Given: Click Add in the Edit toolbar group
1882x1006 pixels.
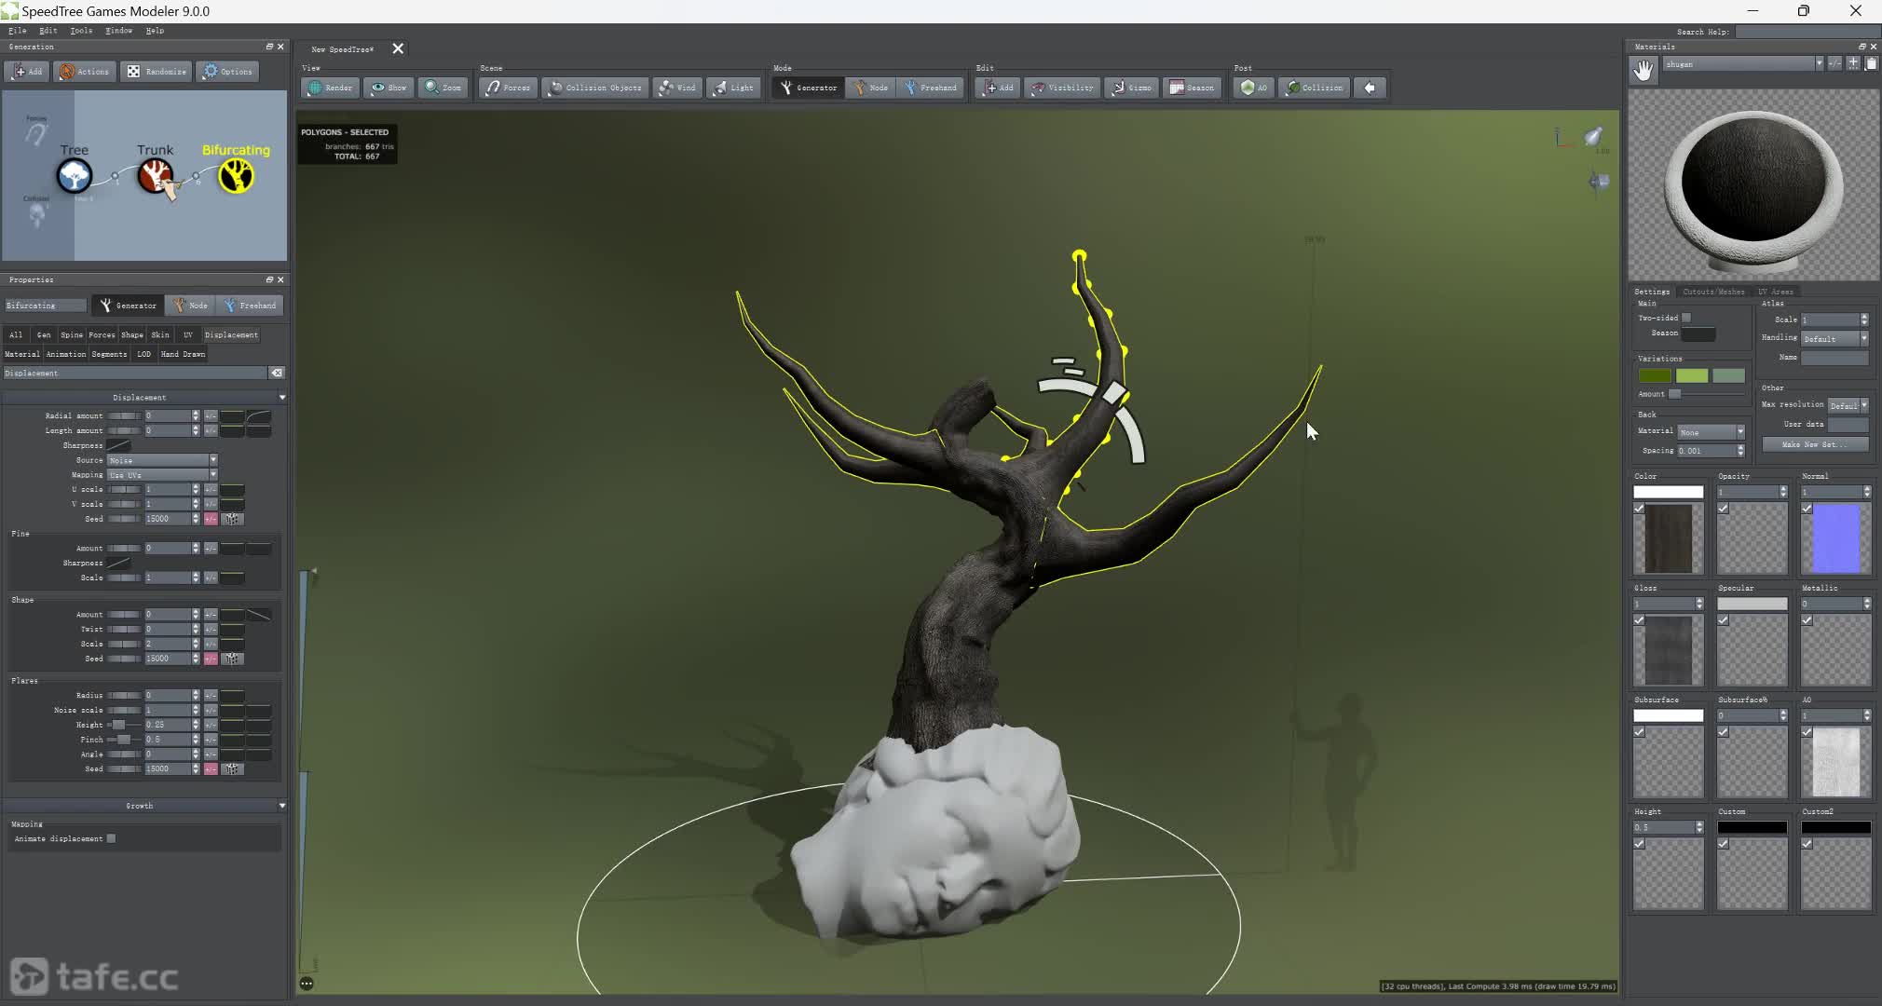Looking at the screenshot, I should point(997,88).
